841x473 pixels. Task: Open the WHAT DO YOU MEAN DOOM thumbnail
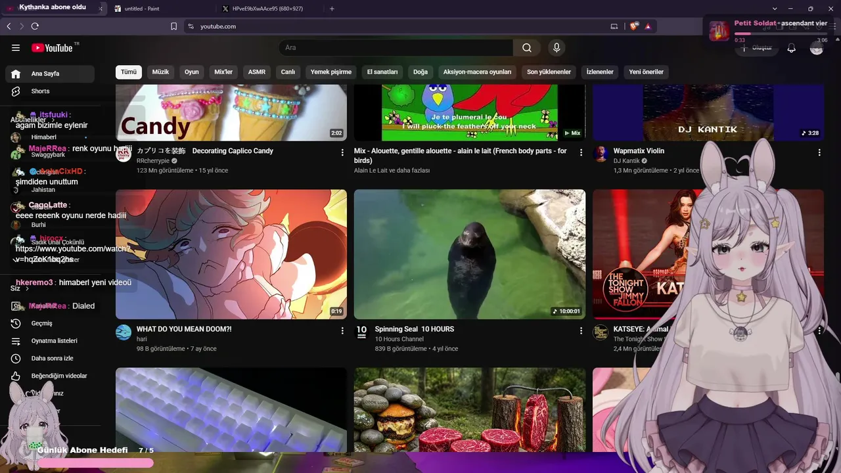231,254
